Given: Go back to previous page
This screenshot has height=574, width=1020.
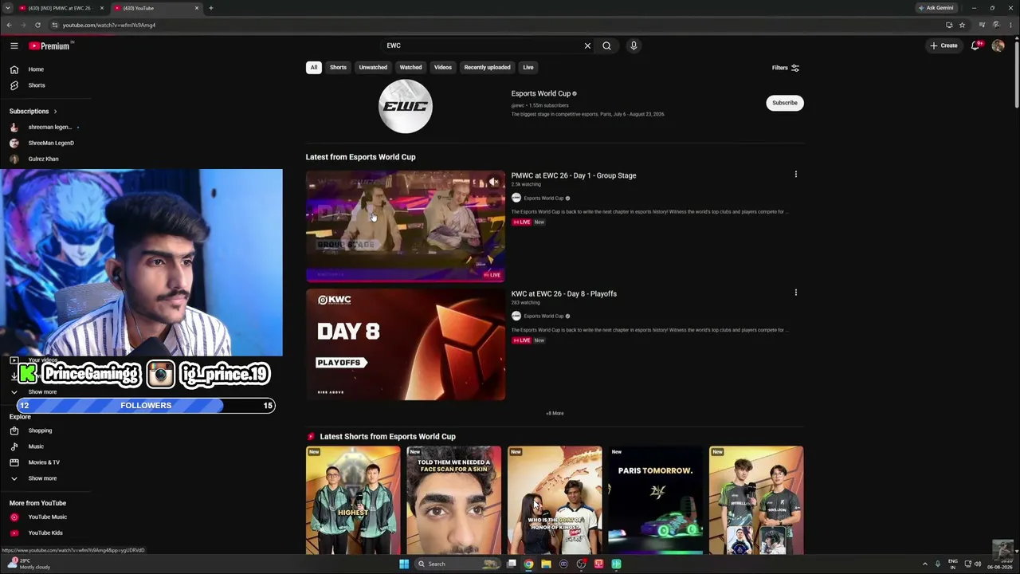Looking at the screenshot, I should click(x=9, y=25).
